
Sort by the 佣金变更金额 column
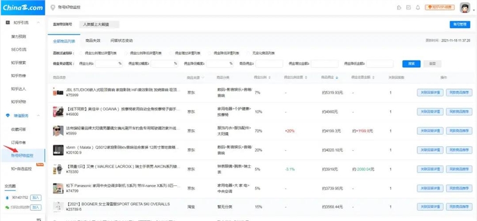click(x=373, y=78)
